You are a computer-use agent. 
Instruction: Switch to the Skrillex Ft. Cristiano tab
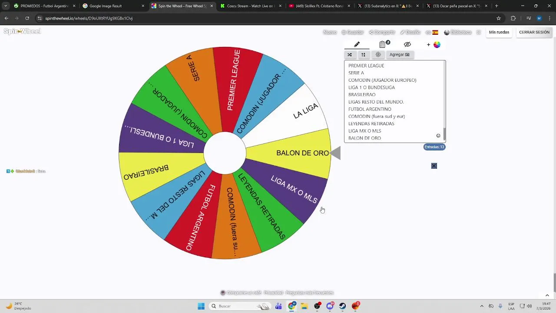(x=319, y=6)
